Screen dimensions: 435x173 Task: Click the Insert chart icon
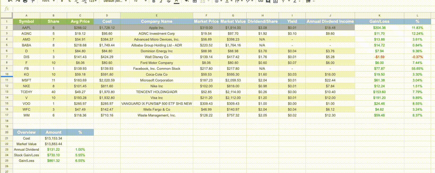276,1
